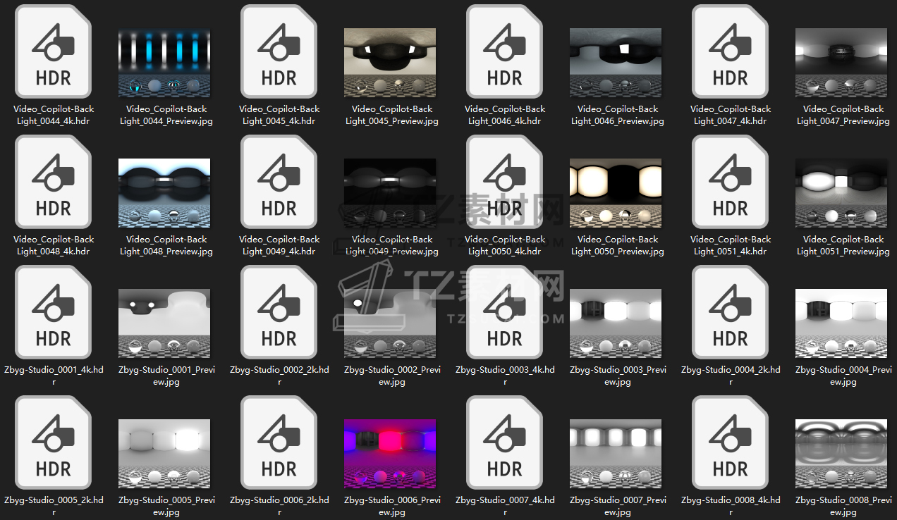This screenshot has height=520, width=897.
Task: Click Zbyg-Studio_0008_Preview.jpg thumbnail
Action: (841, 454)
